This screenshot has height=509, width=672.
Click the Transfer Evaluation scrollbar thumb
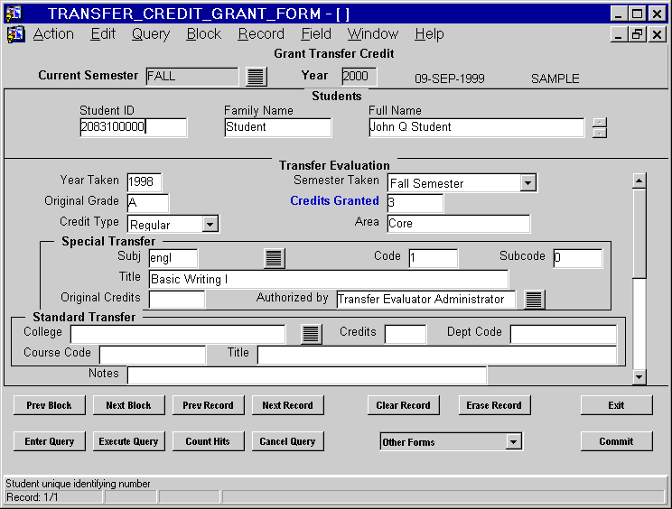tap(639, 234)
